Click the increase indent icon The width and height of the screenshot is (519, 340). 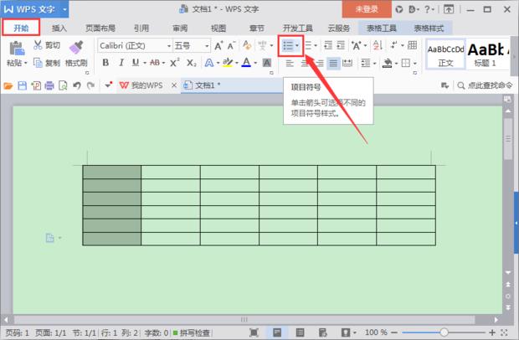(341, 45)
